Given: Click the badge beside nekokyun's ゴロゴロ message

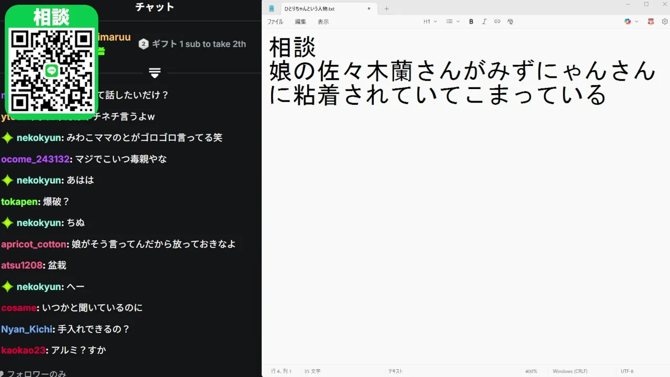Looking at the screenshot, I should pyautogui.click(x=7, y=138).
